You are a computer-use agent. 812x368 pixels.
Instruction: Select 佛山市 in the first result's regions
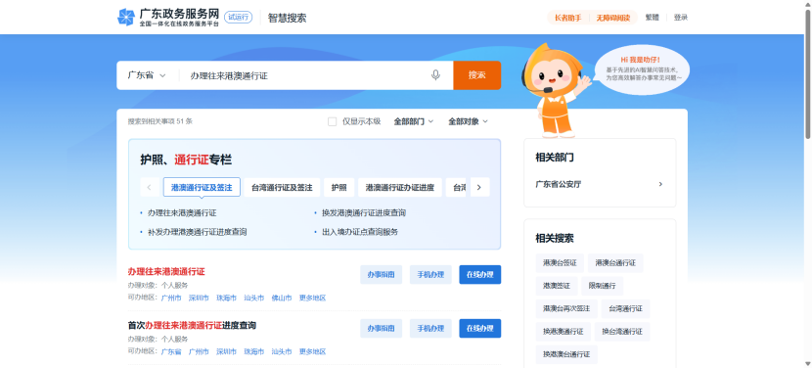(x=282, y=299)
